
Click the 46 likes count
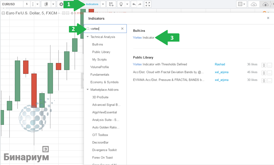[252, 72]
